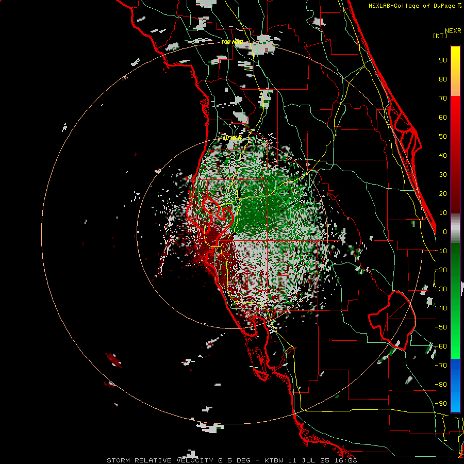Pick the yellow segment of the color bar
This screenshot has width=464, height=464.
[x=455, y=71]
